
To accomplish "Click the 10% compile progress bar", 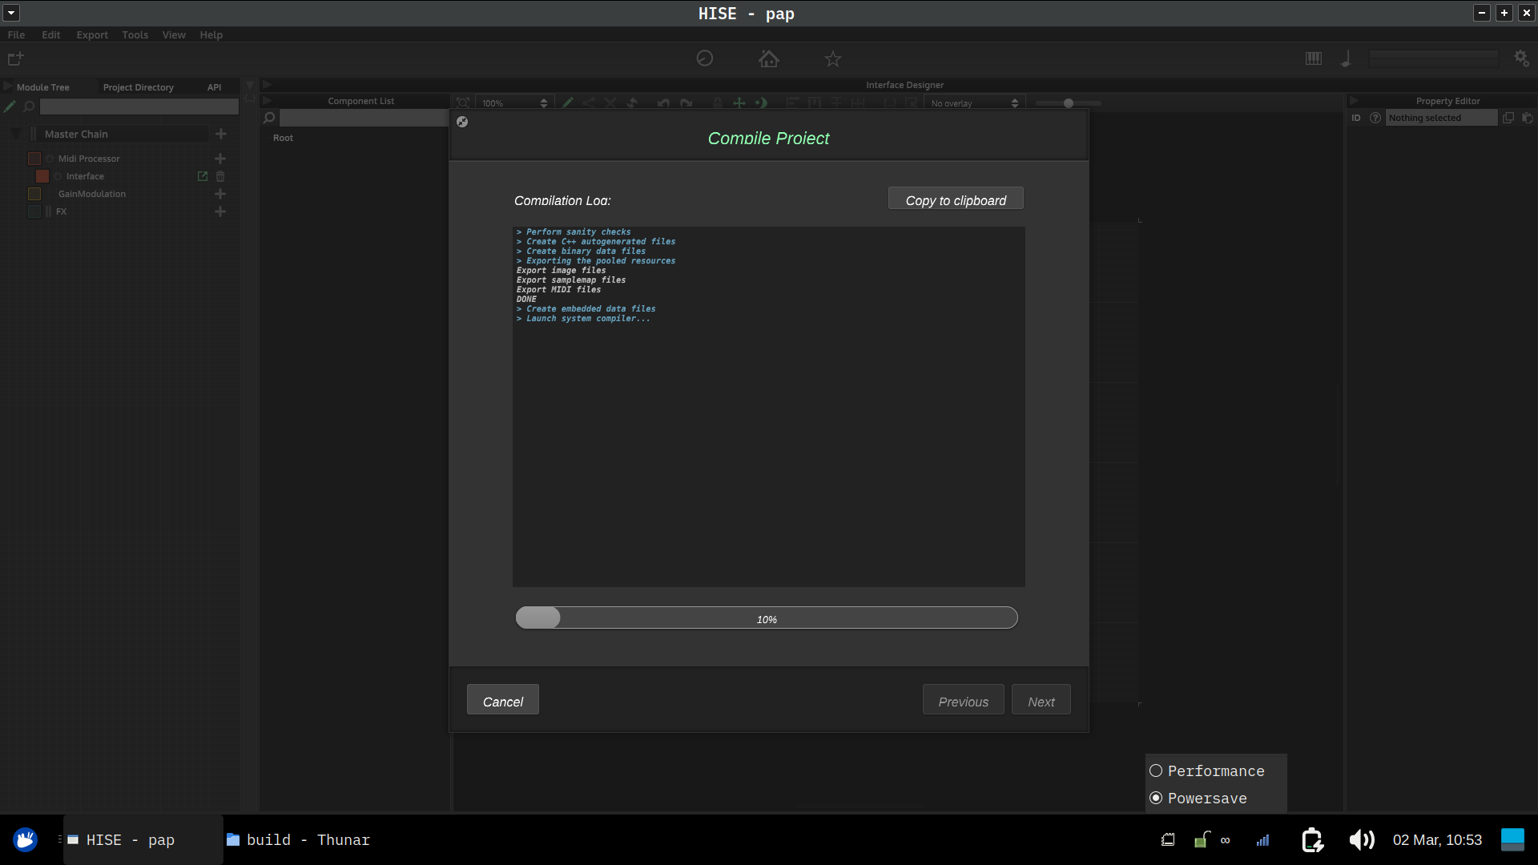I will (x=767, y=618).
